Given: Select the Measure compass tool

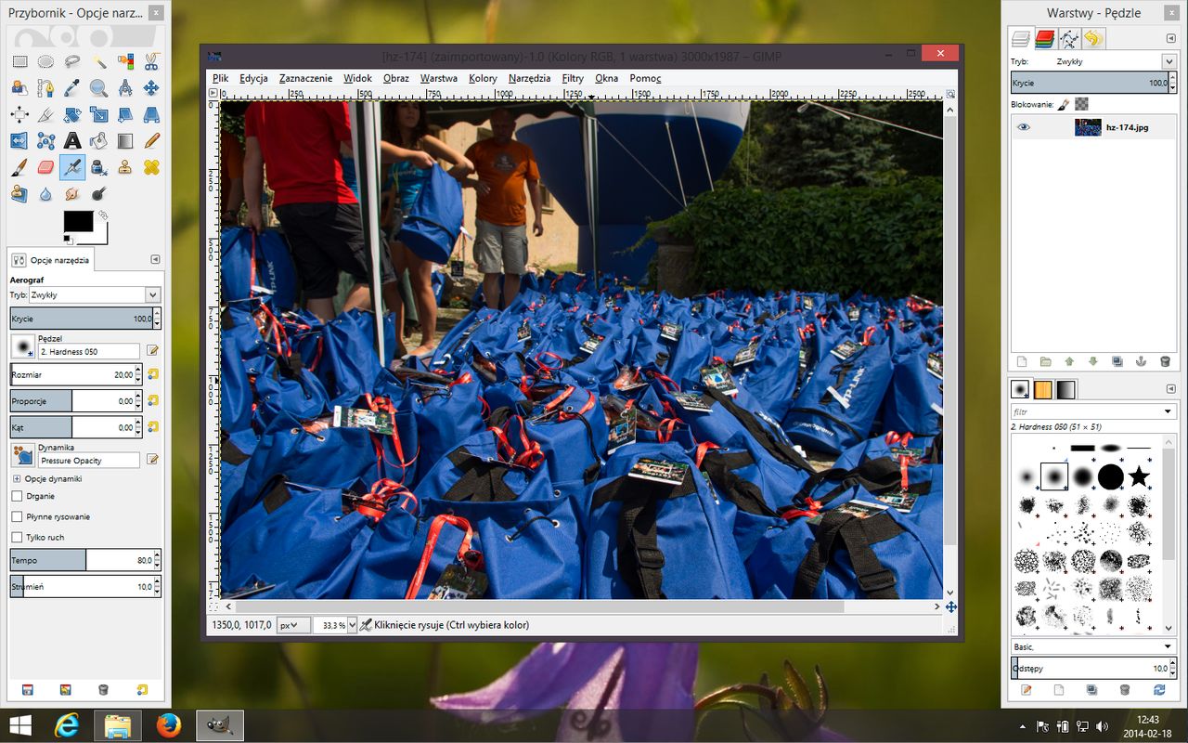Looking at the screenshot, I should tap(125, 88).
